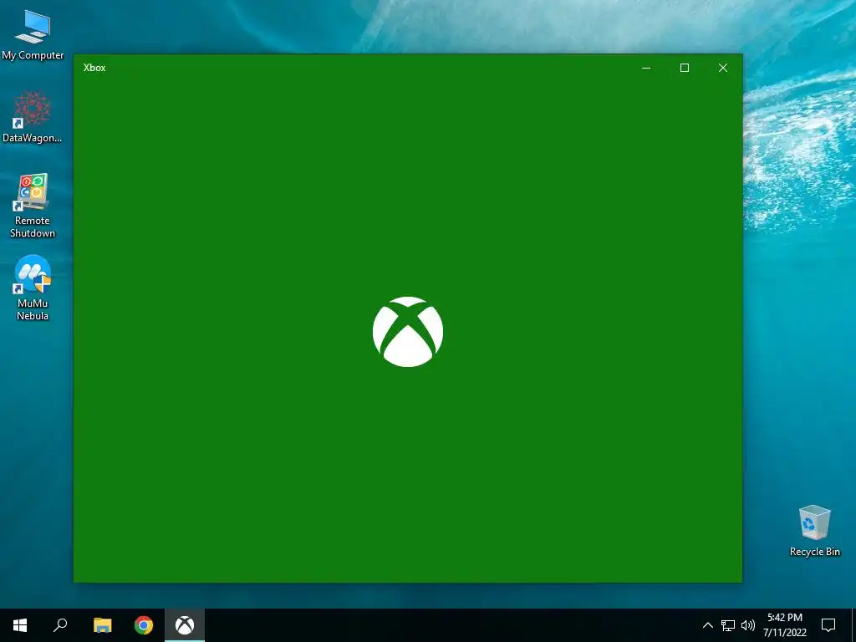Select the Remote Shutdown desktop shortcut
Image resolution: width=856 pixels, height=642 pixels.
click(x=33, y=206)
